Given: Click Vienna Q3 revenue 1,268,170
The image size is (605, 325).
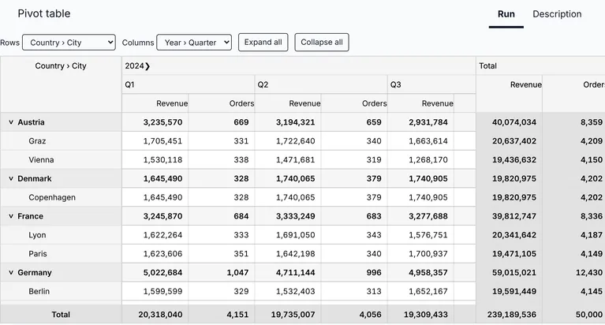Looking at the screenshot, I should (x=420, y=160).
